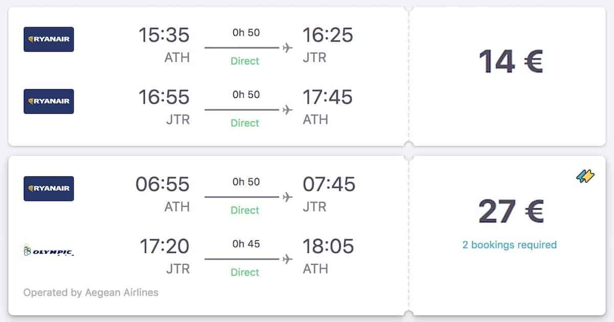This screenshot has height=322, width=614.
Task: Click the 07:45 arrival time
Action: coord(328,184)
